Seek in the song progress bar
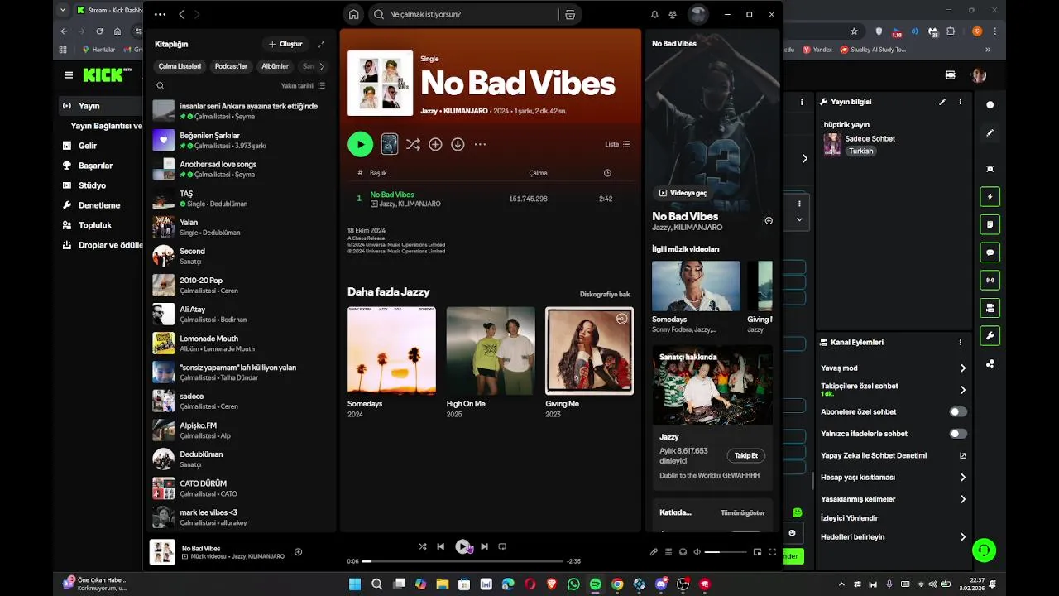Image resolution: width=1059 pixels, height=596 pixels. click(463, 561)
